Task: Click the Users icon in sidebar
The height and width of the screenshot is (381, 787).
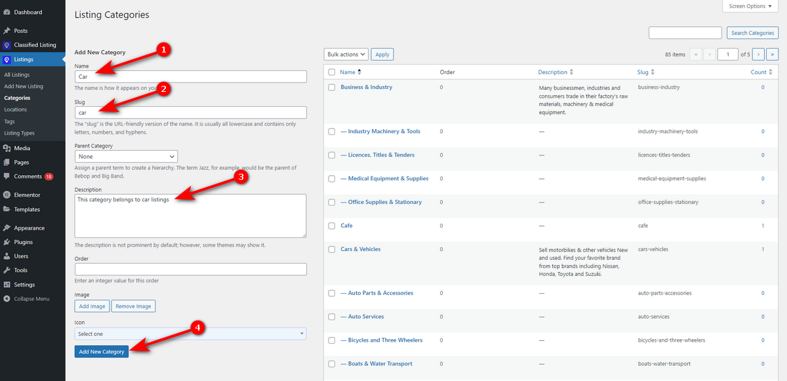Action: (x=6, y=256)
